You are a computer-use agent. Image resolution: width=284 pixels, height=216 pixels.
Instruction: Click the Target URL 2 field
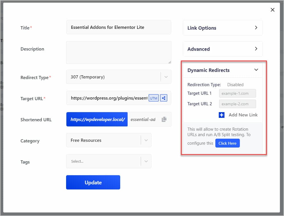[x=238, y=104]
